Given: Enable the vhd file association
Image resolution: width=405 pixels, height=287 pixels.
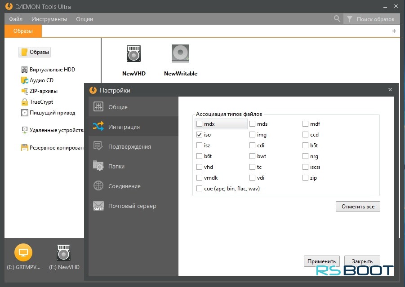Looking at the screenshot, I should click(x=199, y=167).
